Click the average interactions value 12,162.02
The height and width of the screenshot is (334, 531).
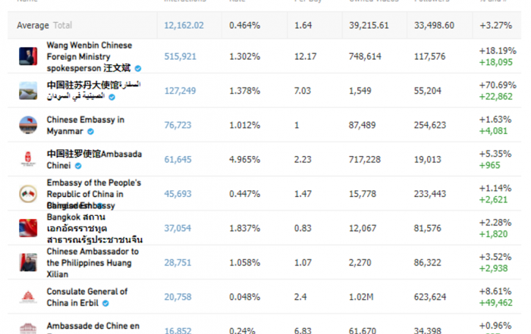pos(184,26)
